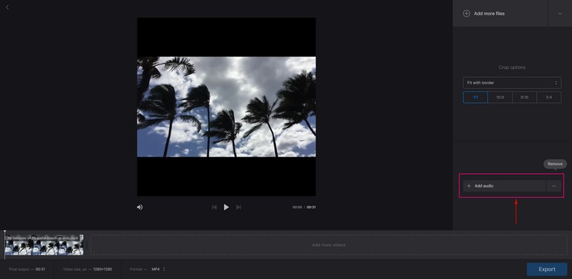Export the video
572x279 pixels.
[547, 269]
